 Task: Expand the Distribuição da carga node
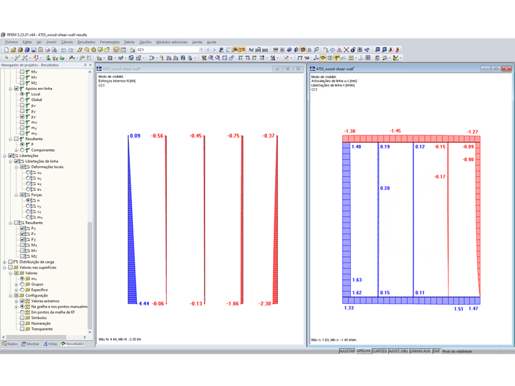click(x=5, y=262)
